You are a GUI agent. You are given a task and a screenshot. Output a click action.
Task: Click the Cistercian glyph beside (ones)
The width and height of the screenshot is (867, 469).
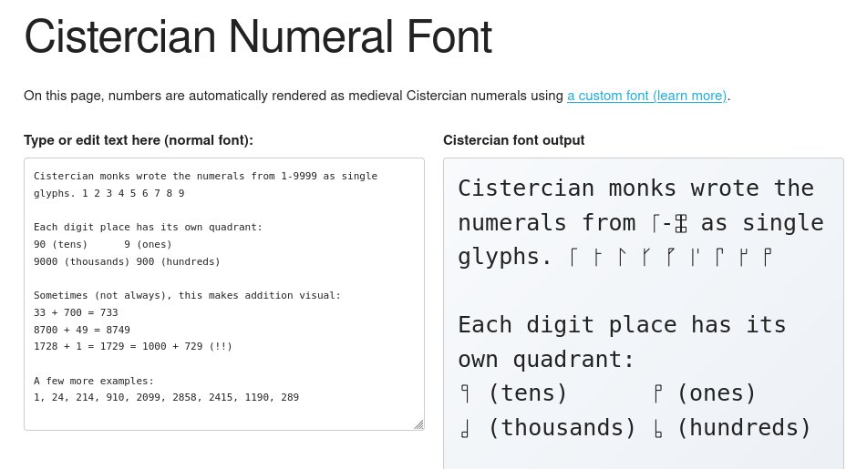657,394
